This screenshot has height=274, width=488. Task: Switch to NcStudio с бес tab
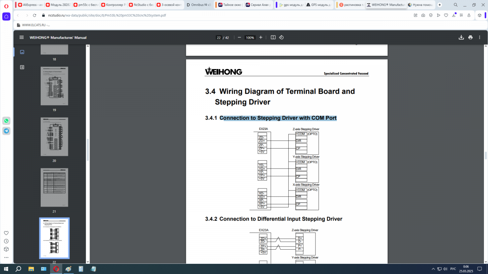141,5
